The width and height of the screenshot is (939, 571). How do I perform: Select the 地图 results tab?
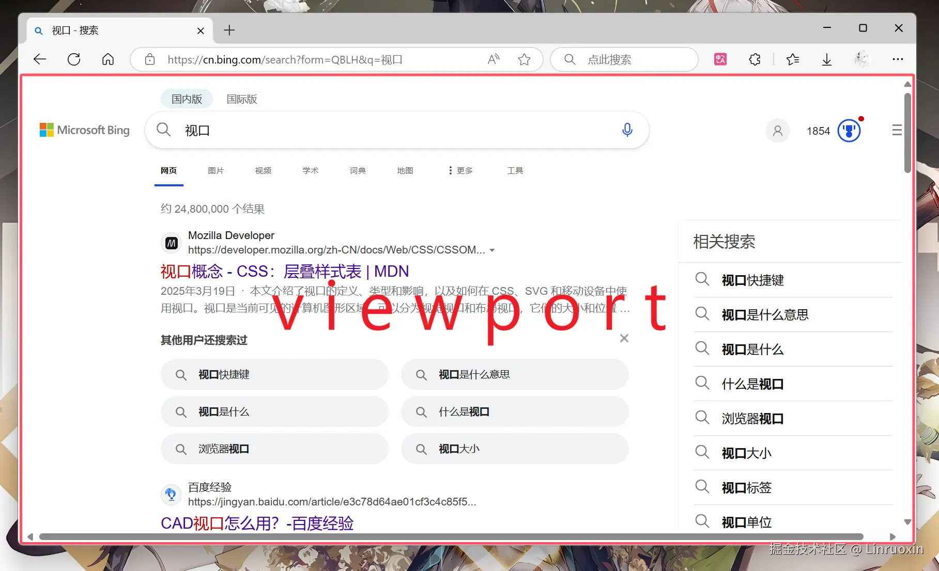(405, 171)
